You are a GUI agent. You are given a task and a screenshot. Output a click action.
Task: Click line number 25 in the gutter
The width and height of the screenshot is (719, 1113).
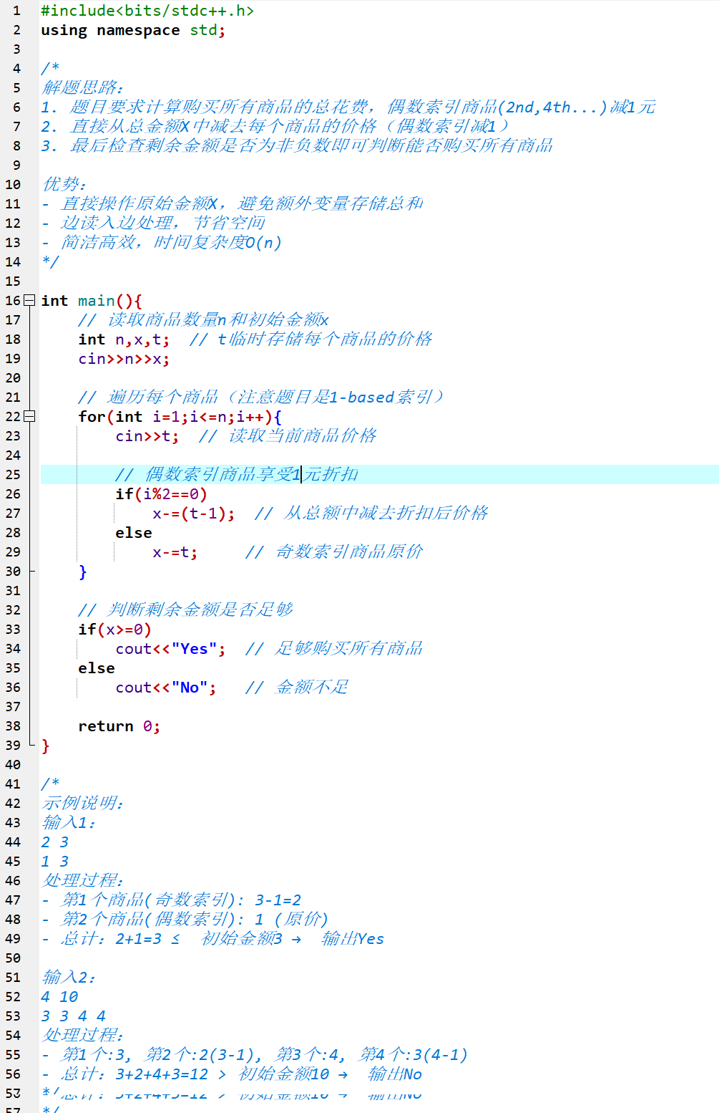pyautogui.click(x=13, y=474)
